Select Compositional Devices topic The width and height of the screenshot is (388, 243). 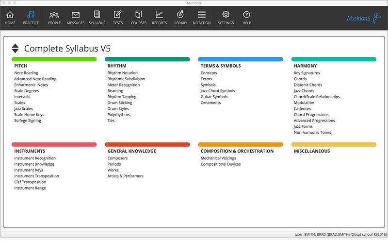(x=221, y=164)
